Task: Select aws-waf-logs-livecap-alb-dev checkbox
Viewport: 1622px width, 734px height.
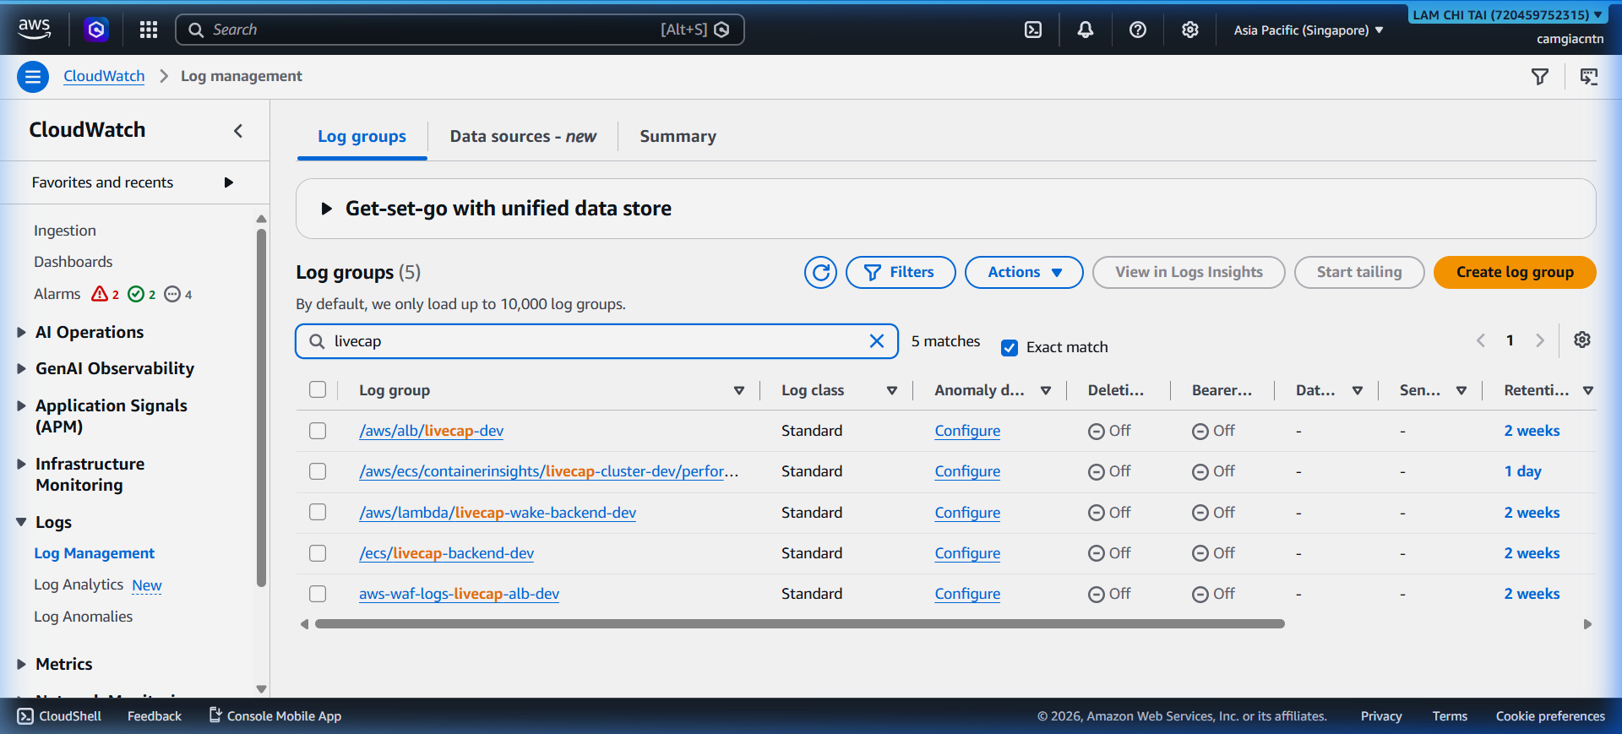Action: pos(318,594)
